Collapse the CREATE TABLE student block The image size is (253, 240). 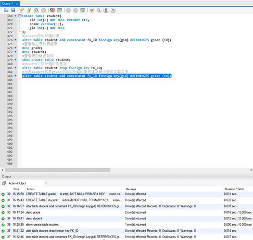coord(20,16)
